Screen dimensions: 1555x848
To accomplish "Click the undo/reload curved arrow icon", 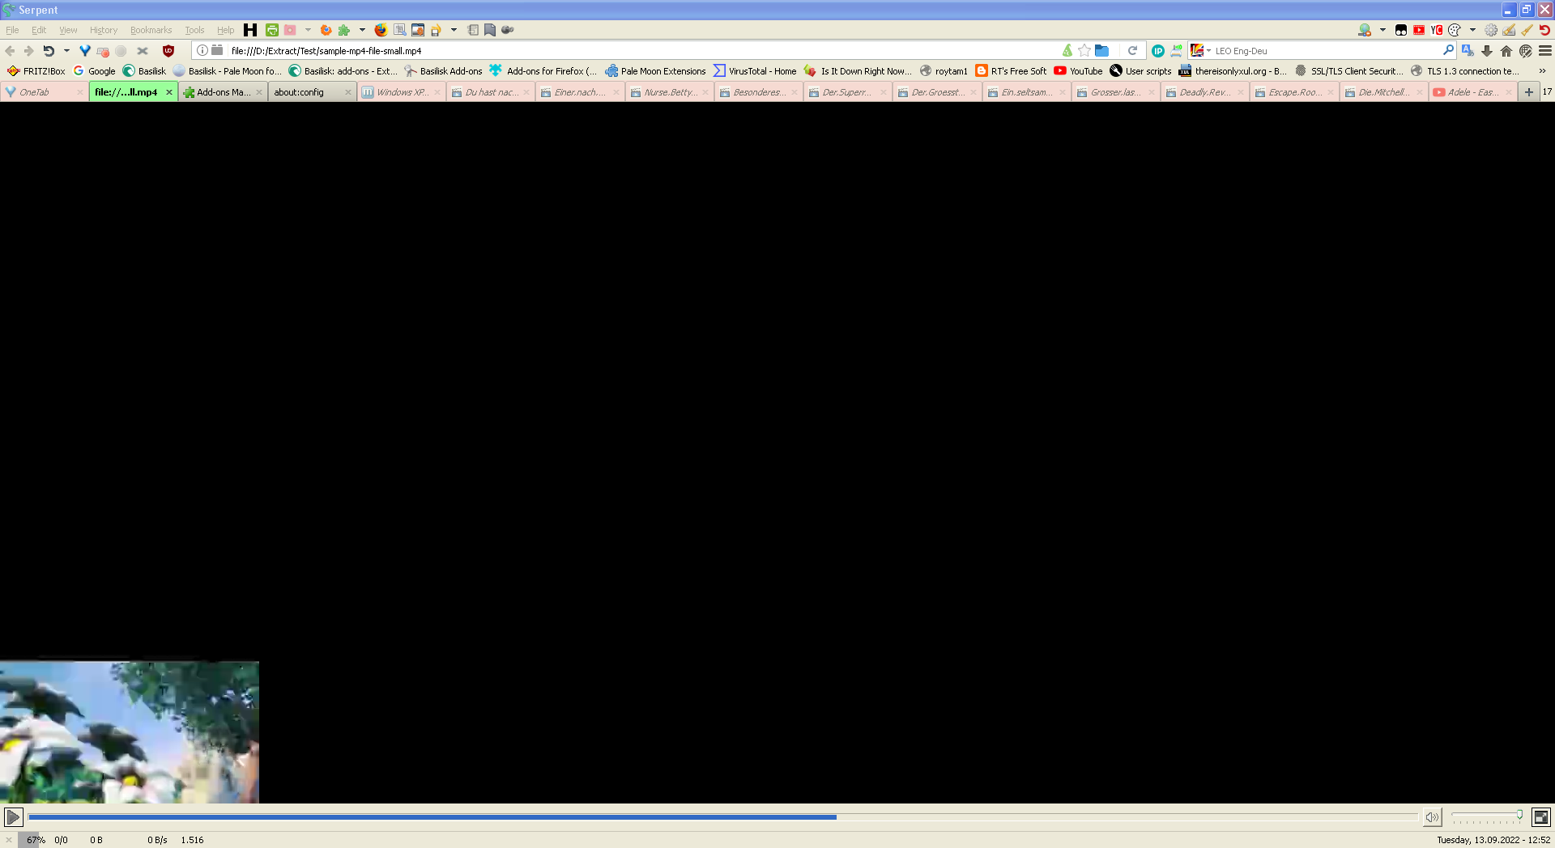I will click(49, 50).
